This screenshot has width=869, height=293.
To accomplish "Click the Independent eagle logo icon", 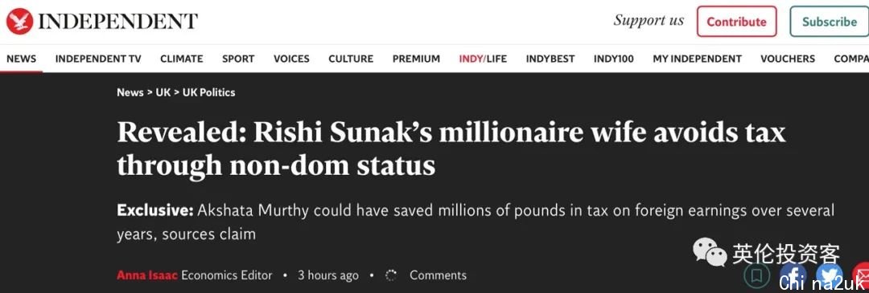I will pyautogui.click(x=19, y=22).
